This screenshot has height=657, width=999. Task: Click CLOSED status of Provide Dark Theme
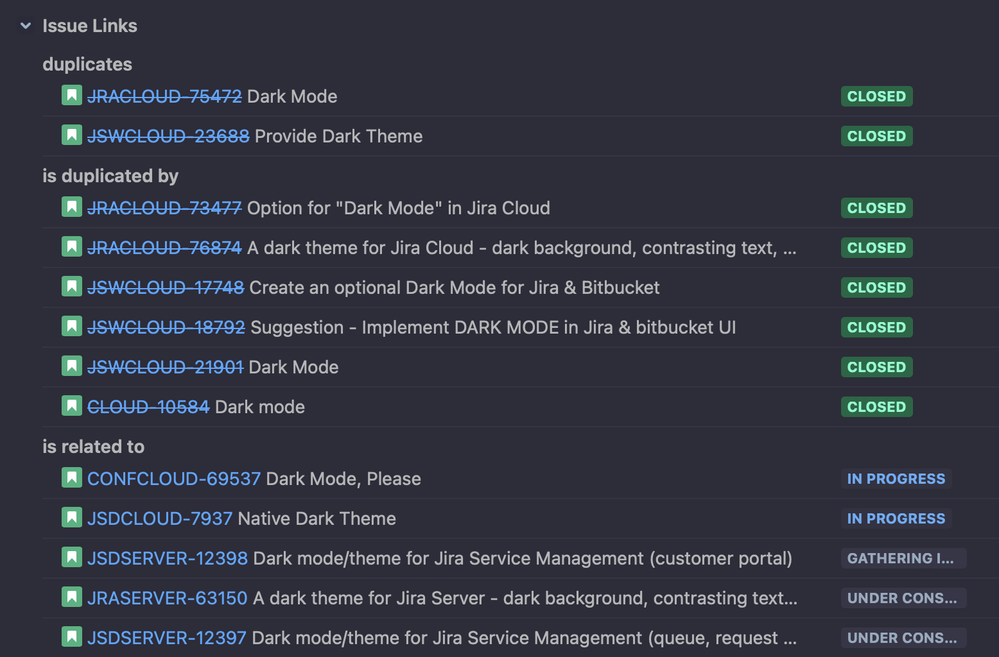click(876, 136)
